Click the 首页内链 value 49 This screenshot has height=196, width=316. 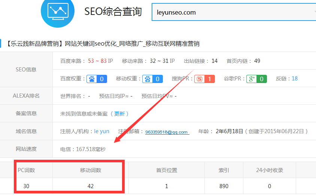pos(257,61)
